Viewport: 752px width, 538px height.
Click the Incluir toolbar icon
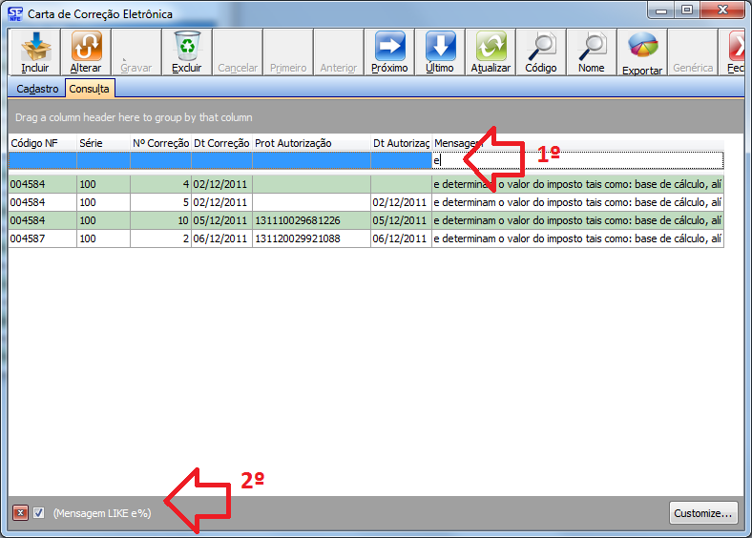tap(35, 52)
